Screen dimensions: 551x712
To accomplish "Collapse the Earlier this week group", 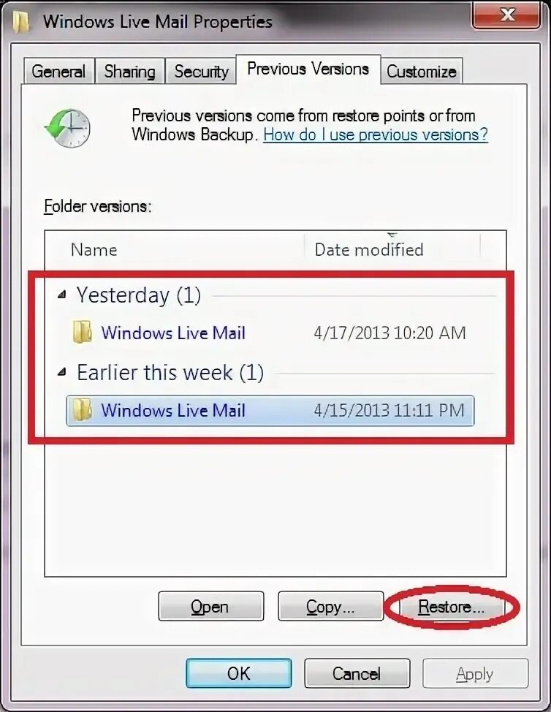I will coord(62,373).
